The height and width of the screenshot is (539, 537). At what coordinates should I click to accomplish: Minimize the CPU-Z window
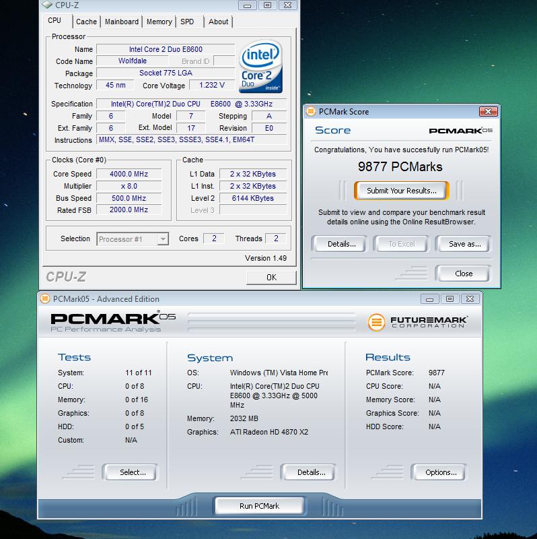(247, 5)
